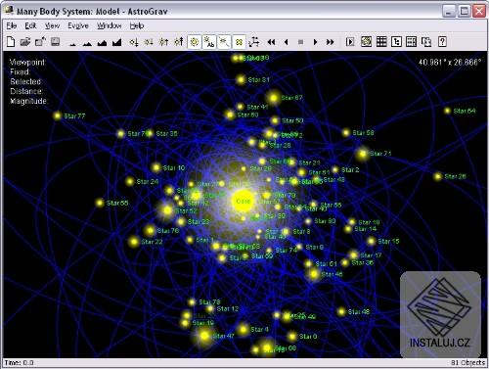Click the fast forward double-arrow button
This screenshot has width=489, height=369.
click(x=331, y=42)
